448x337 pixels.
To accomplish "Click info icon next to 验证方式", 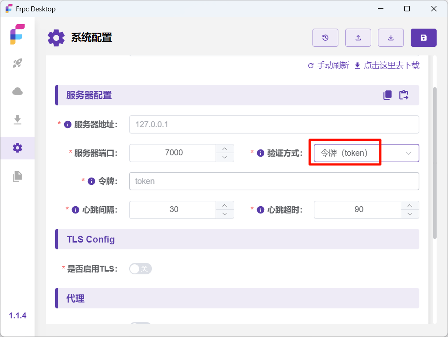I will (x=261, y=153).
